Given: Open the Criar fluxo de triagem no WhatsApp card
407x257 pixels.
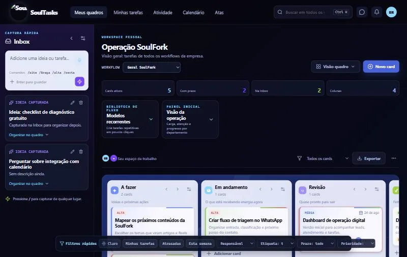Looking at the screenshot, I should (x=246, y=221).
